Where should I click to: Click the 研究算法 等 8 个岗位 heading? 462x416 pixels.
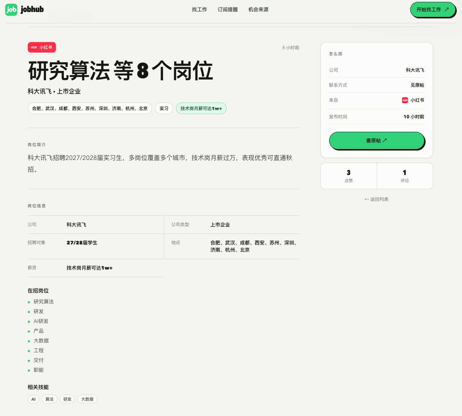[120, 71]
